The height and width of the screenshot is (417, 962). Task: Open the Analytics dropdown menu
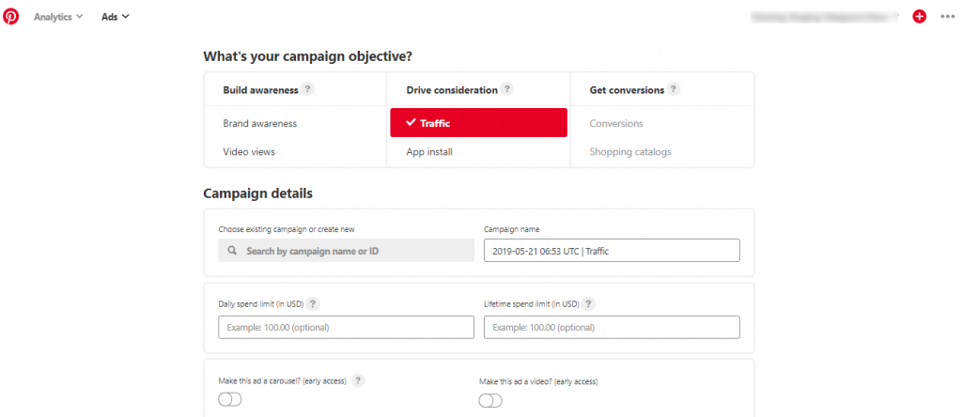(58, 17)
